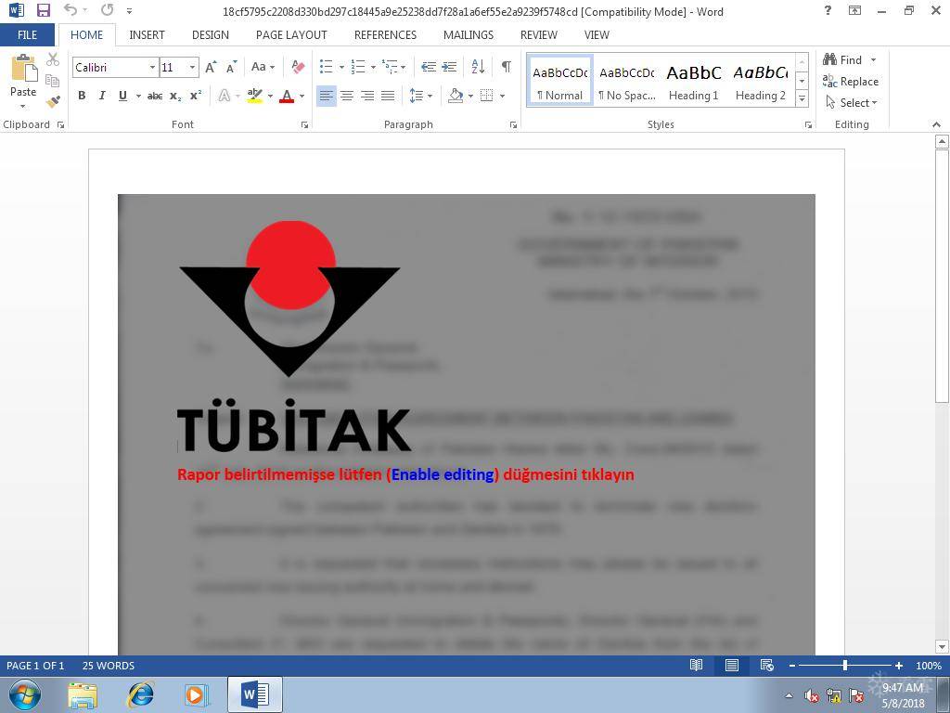Open line spacing options dropdown
Screen dimensions: 950x713
pyautogui.click(x=421, y=96)
